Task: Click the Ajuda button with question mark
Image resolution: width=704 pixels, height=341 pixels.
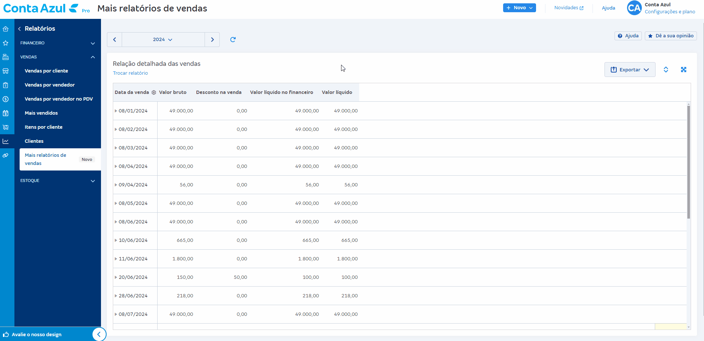Action: click(628, 36)
